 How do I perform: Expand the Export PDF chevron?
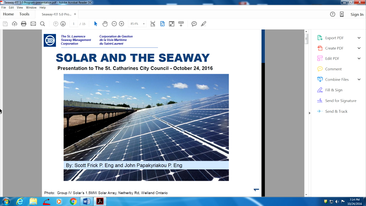(x=359, y=38)
